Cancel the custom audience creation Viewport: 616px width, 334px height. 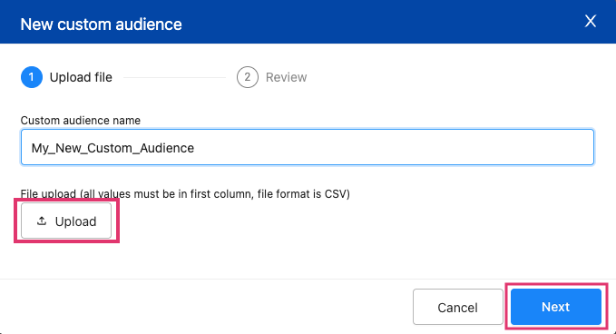tap(457, 307)
